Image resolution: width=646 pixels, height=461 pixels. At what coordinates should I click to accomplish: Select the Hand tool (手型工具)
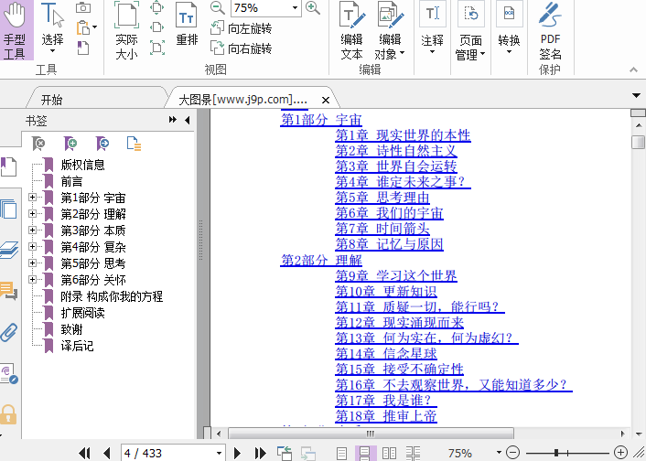[x=16, y=29]
